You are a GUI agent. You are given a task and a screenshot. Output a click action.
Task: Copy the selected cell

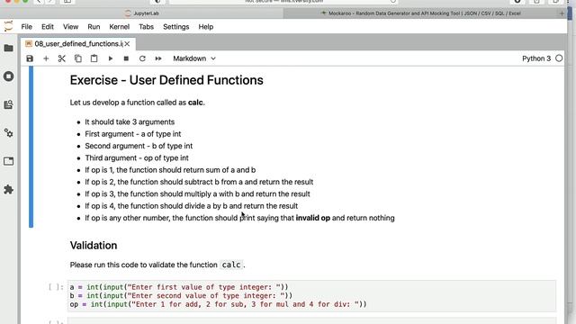(x=78, y=58)
